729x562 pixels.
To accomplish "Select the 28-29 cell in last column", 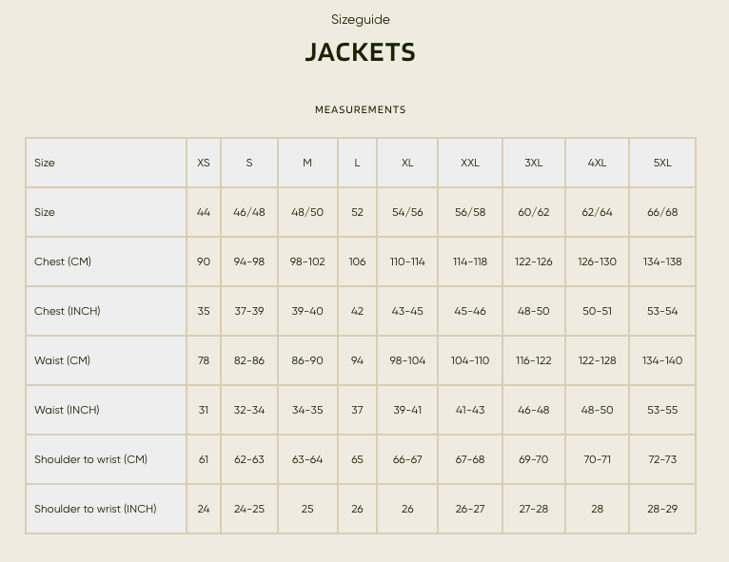I will (x=662, y=509).
